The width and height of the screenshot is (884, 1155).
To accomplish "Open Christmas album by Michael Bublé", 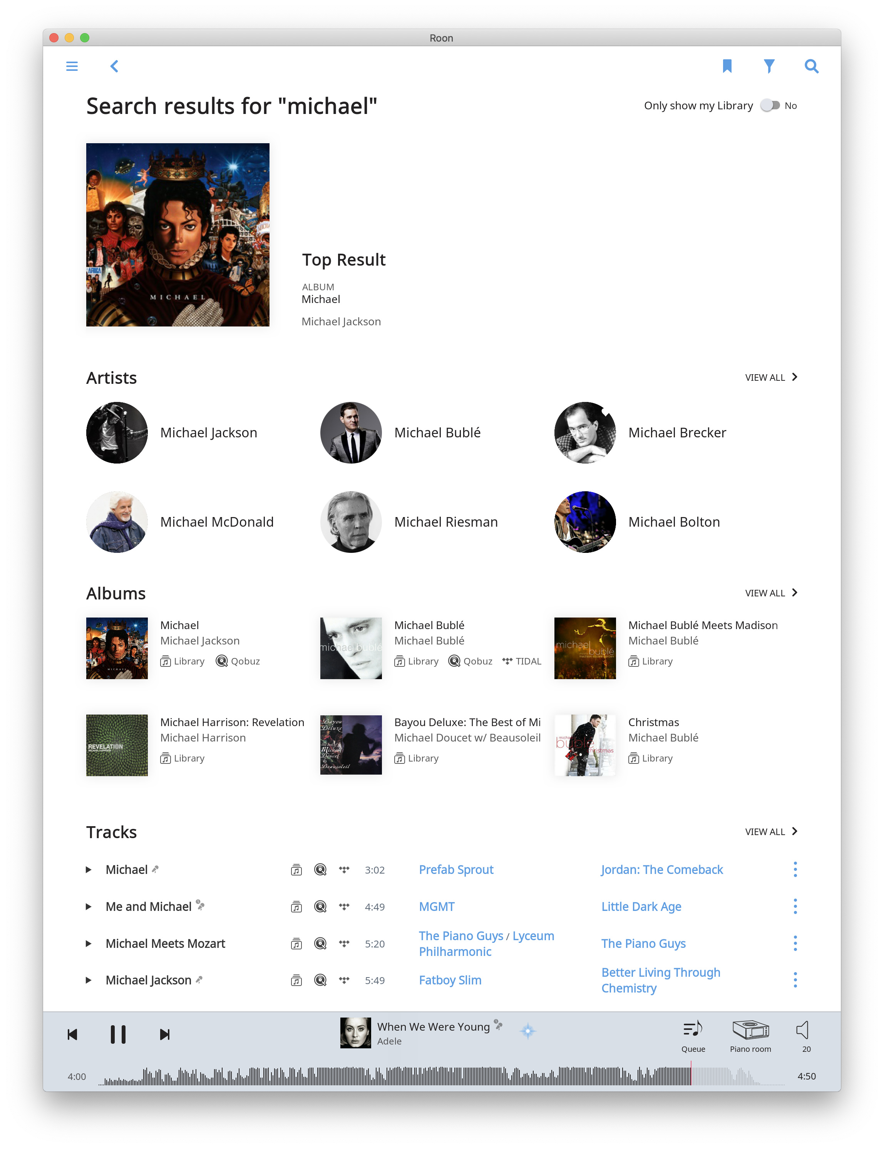I will (653, 722).
